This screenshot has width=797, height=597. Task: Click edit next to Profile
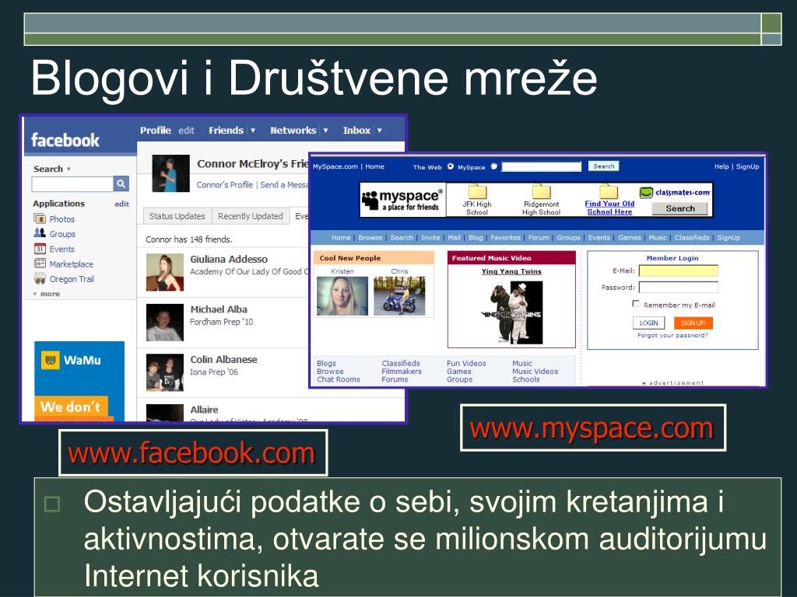(x=186, y=131)
